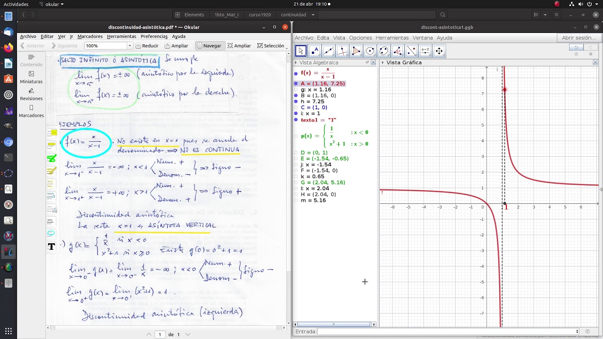The height and width of the screenshot is (339, 603).
Task: Toggle visibility of function f(x)
Action: [296, 73]
